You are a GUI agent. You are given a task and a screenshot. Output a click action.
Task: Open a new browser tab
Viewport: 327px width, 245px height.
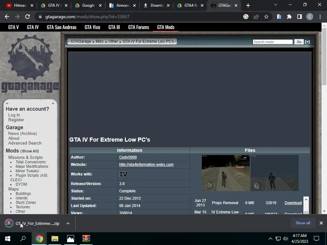pos(248,6)
